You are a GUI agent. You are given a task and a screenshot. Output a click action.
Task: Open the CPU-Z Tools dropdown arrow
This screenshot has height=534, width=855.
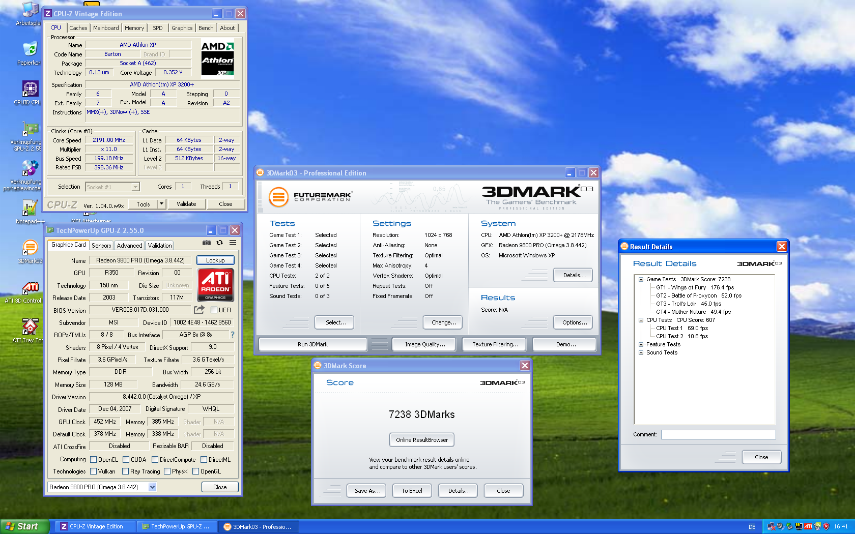(162, 204)
